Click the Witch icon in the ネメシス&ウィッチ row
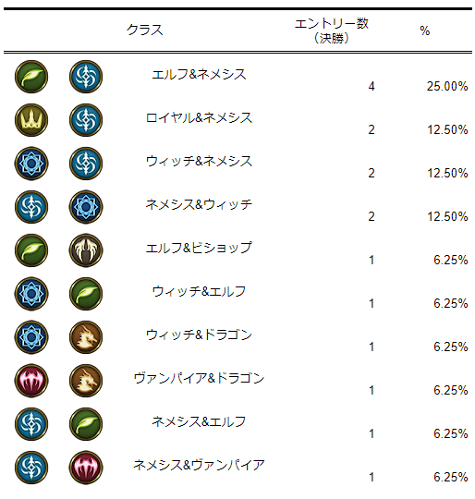Image resolution: width=475 pixels, height=499 pixels. pyautogui.click(x=86, y=207)
